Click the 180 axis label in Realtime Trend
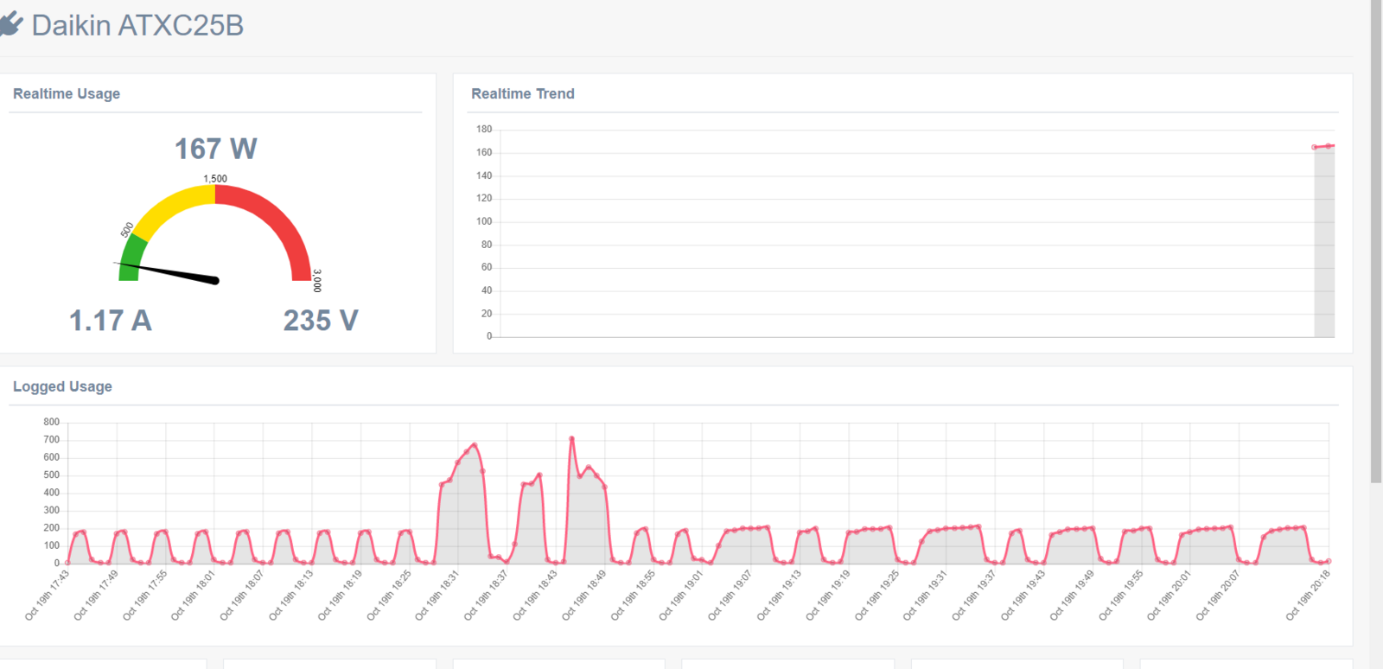Screen dimensions: 1383x669 pos(484,130)
